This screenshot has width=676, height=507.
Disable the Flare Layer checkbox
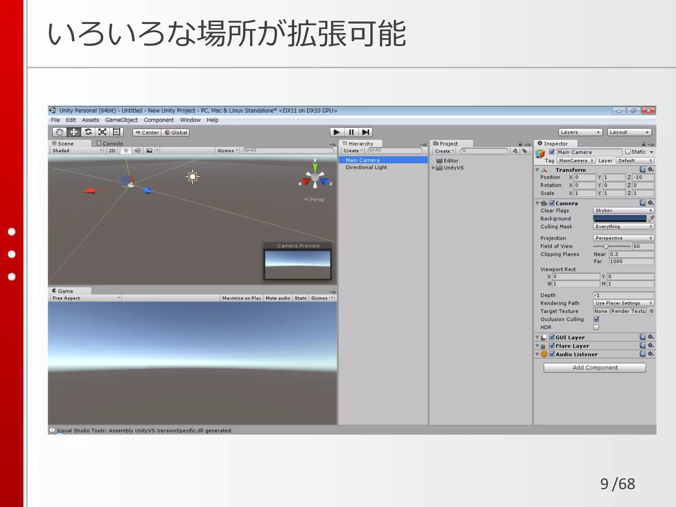click(x=552, y=346)
